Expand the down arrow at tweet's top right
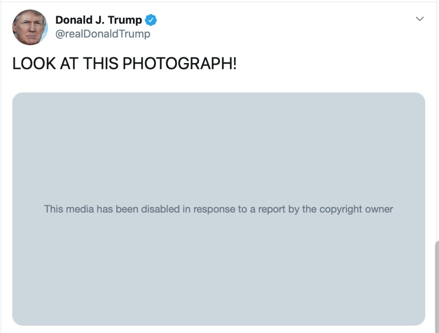Image resolution: width=439 pixels, height=333 pixels. (420, 19)
